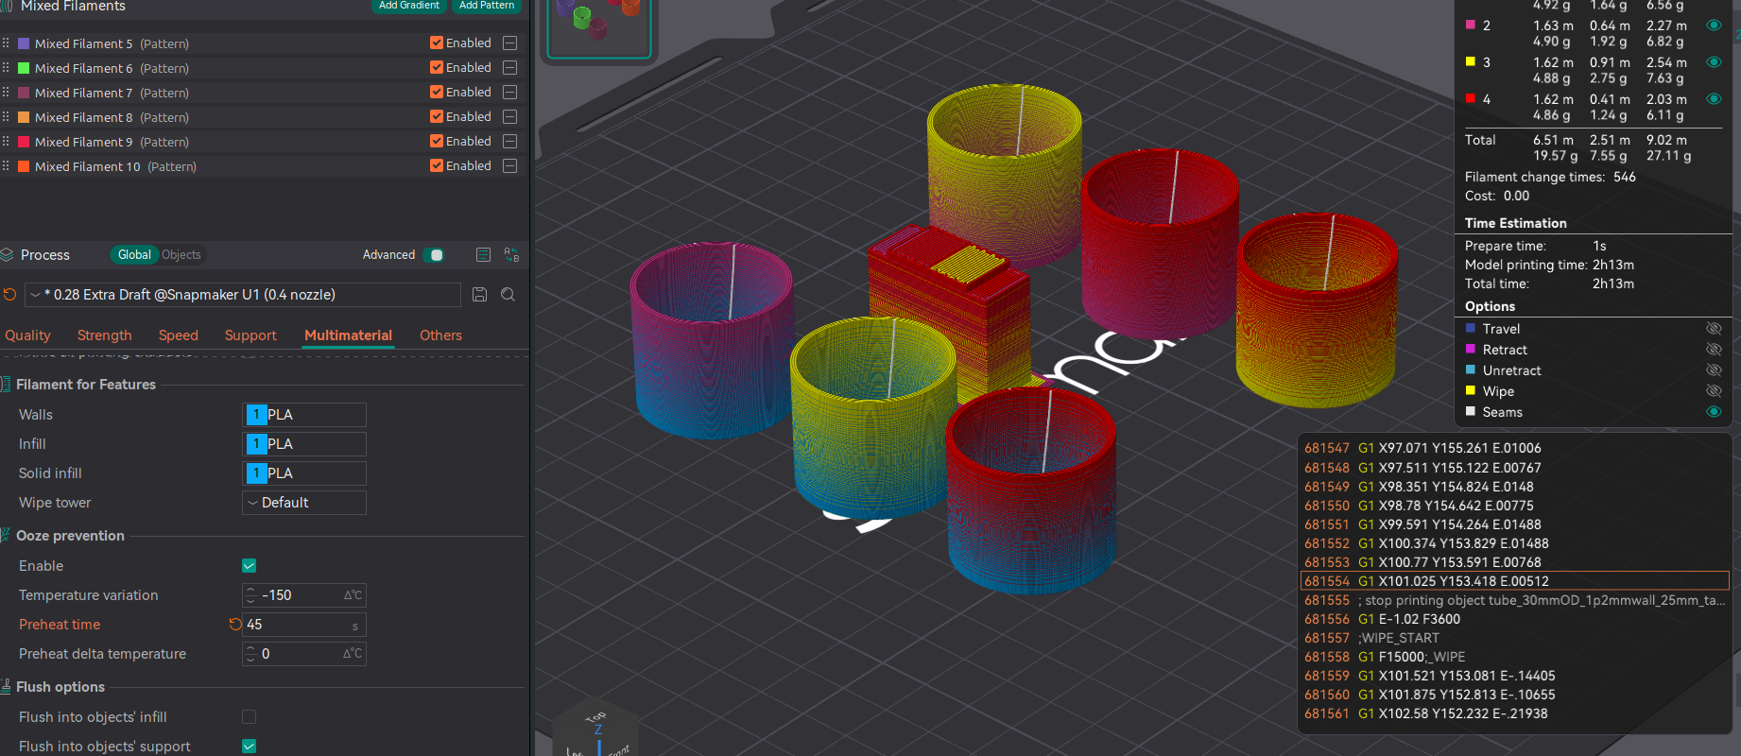1741x756 pixels.
Task: Save the process preset with the disk icon
Action: pos(480,295)
